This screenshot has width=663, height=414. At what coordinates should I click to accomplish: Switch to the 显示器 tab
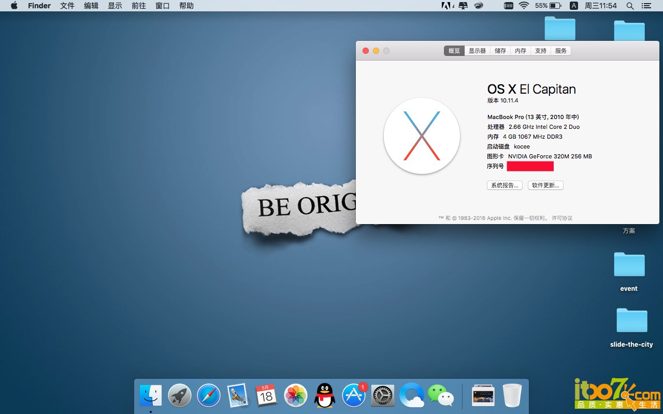click(x=478, y=51)
